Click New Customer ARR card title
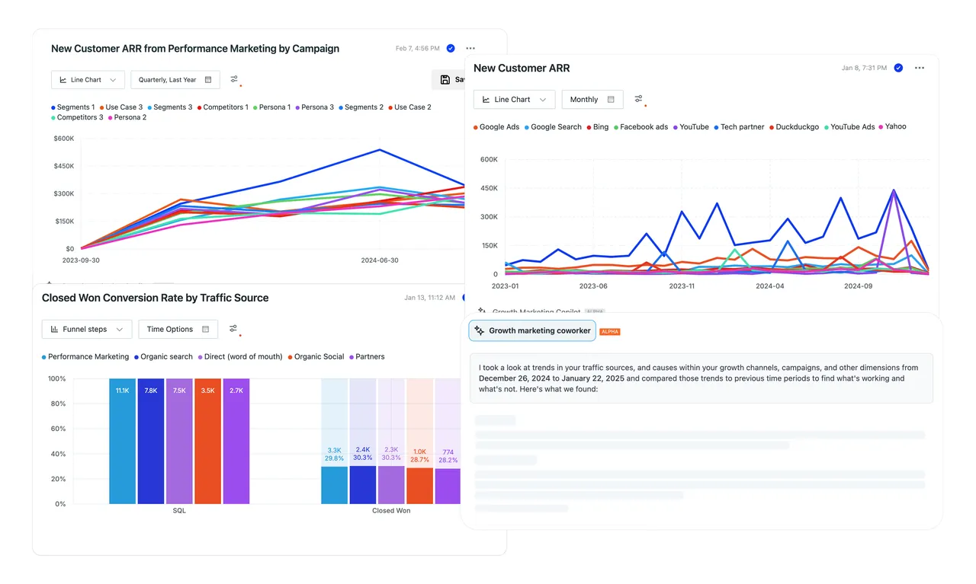 click(x=522, y=68)
